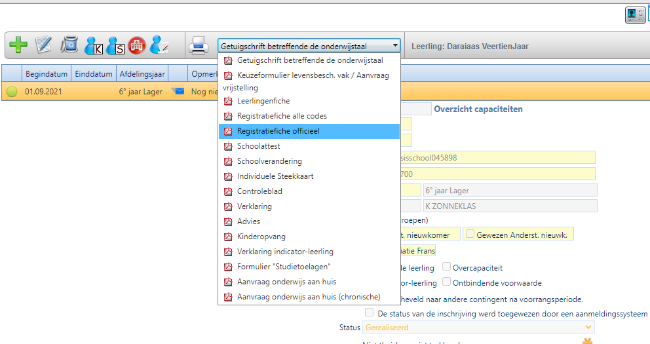
Task: Click the red round building icon
Action: tap(137, 45)
